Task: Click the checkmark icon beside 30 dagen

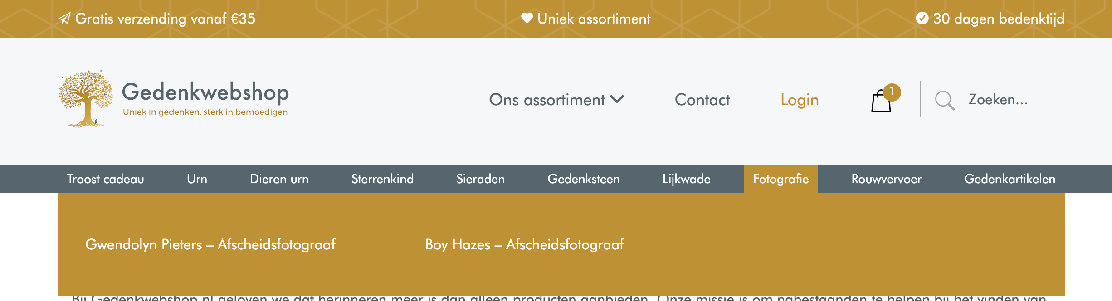Action: [922, 18]
